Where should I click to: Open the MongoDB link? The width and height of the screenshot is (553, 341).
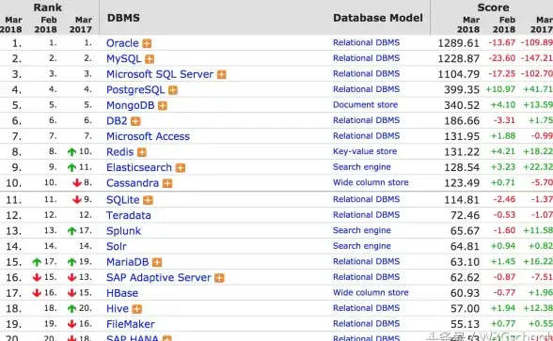pyautogui.click(x=131, y=105)
